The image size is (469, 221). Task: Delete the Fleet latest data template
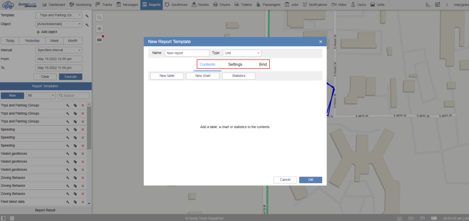83,202
